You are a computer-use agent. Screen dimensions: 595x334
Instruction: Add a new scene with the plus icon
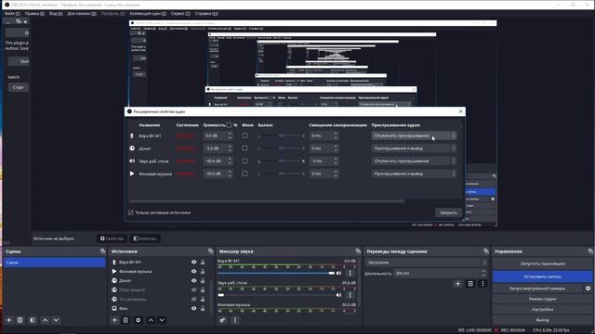(x=9, y=320)
